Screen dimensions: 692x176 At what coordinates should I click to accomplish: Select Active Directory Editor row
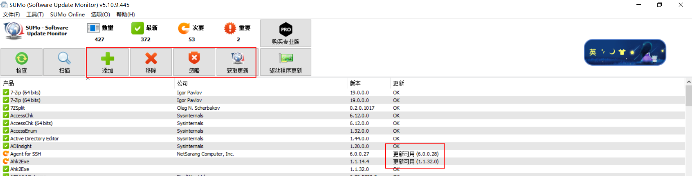coord(343,138)
